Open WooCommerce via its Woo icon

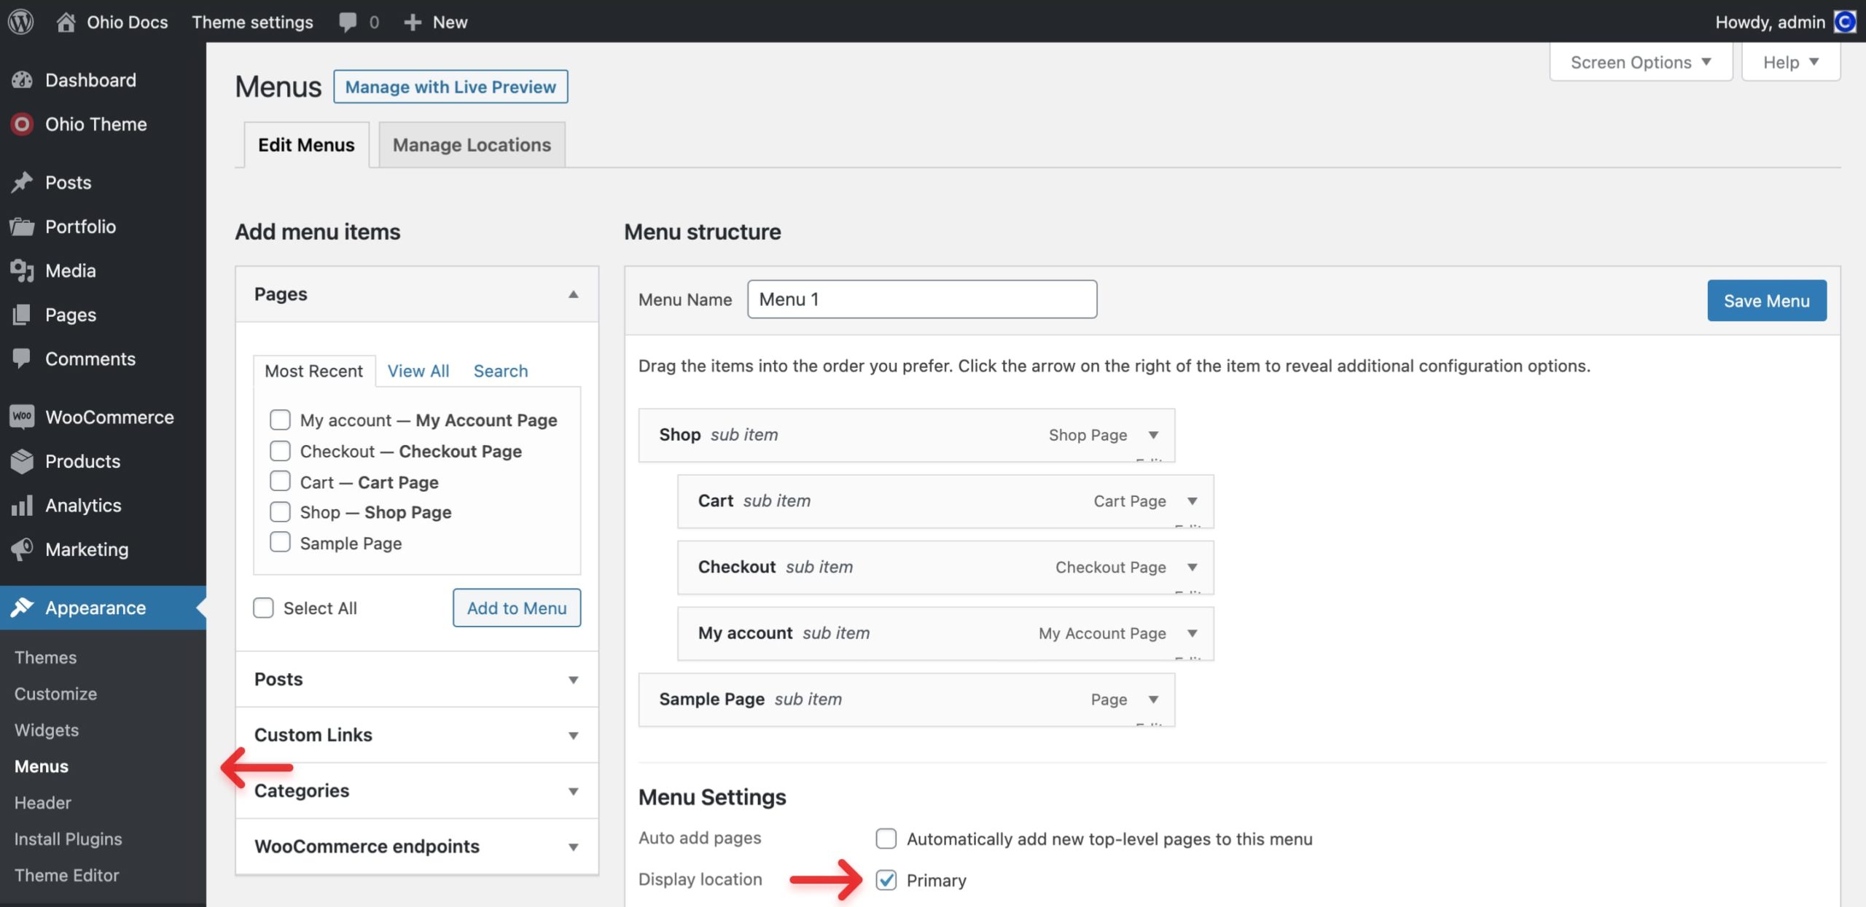[x=22, y=417]
